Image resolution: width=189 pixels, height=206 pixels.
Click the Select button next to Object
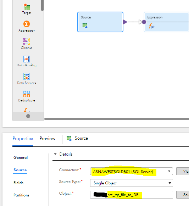click(x=183, y=195)
